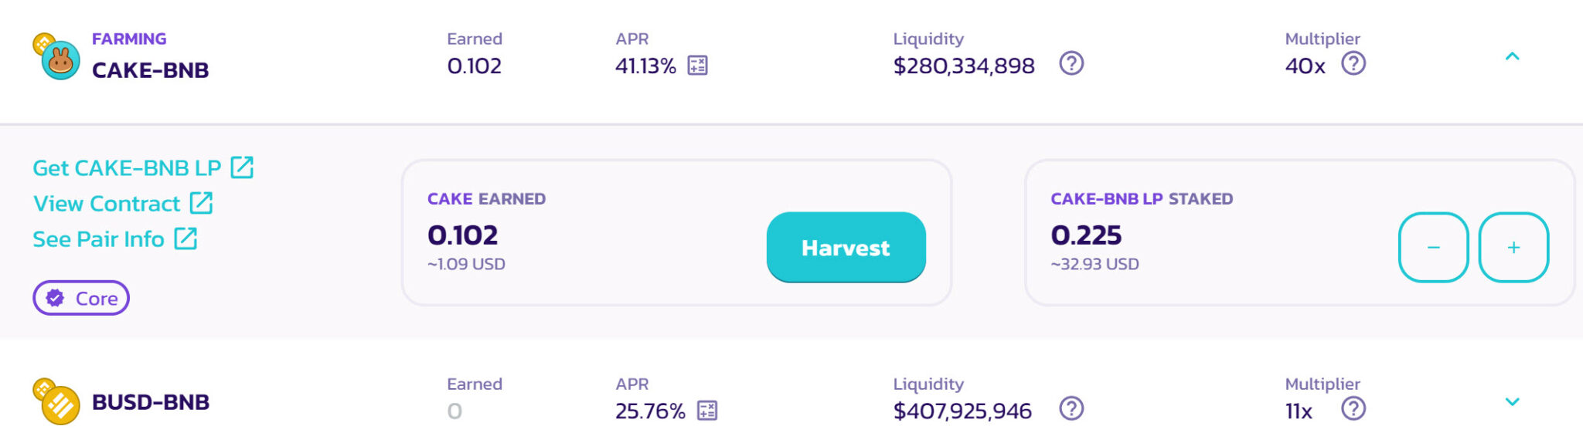The height and width of the screenshot is (443, 1583).
Task: Expand the BUSD-BNB farm row
Action: [x=1513, y=401]
